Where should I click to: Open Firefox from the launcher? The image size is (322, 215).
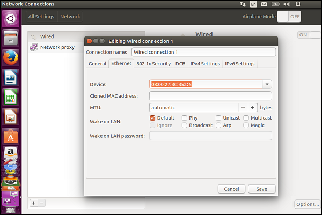coord(11,57)
